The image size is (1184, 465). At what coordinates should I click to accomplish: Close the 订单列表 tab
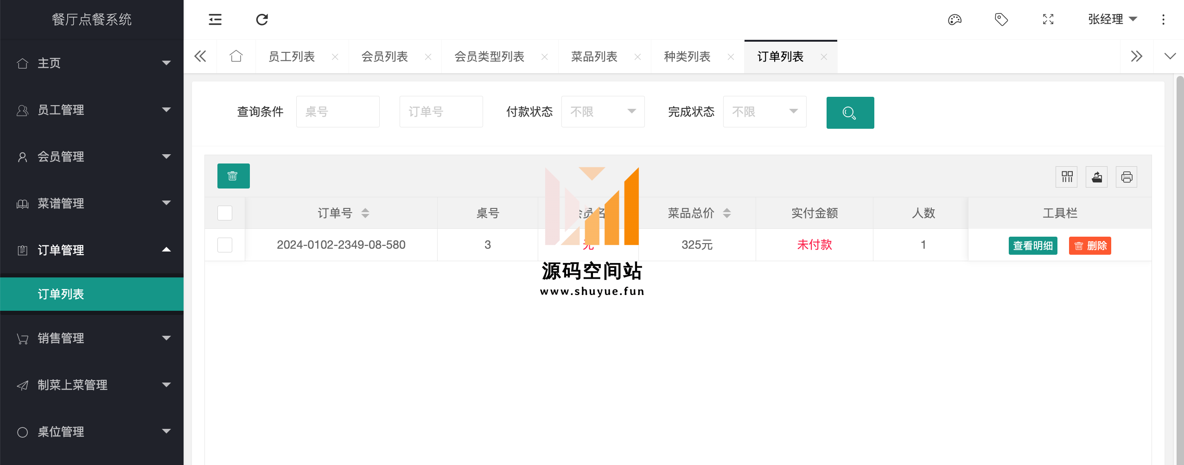(824, 57)
